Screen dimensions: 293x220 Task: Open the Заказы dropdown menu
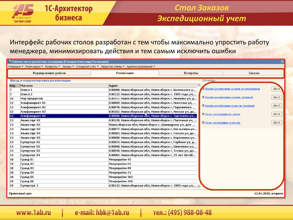(x=68, y=66)
